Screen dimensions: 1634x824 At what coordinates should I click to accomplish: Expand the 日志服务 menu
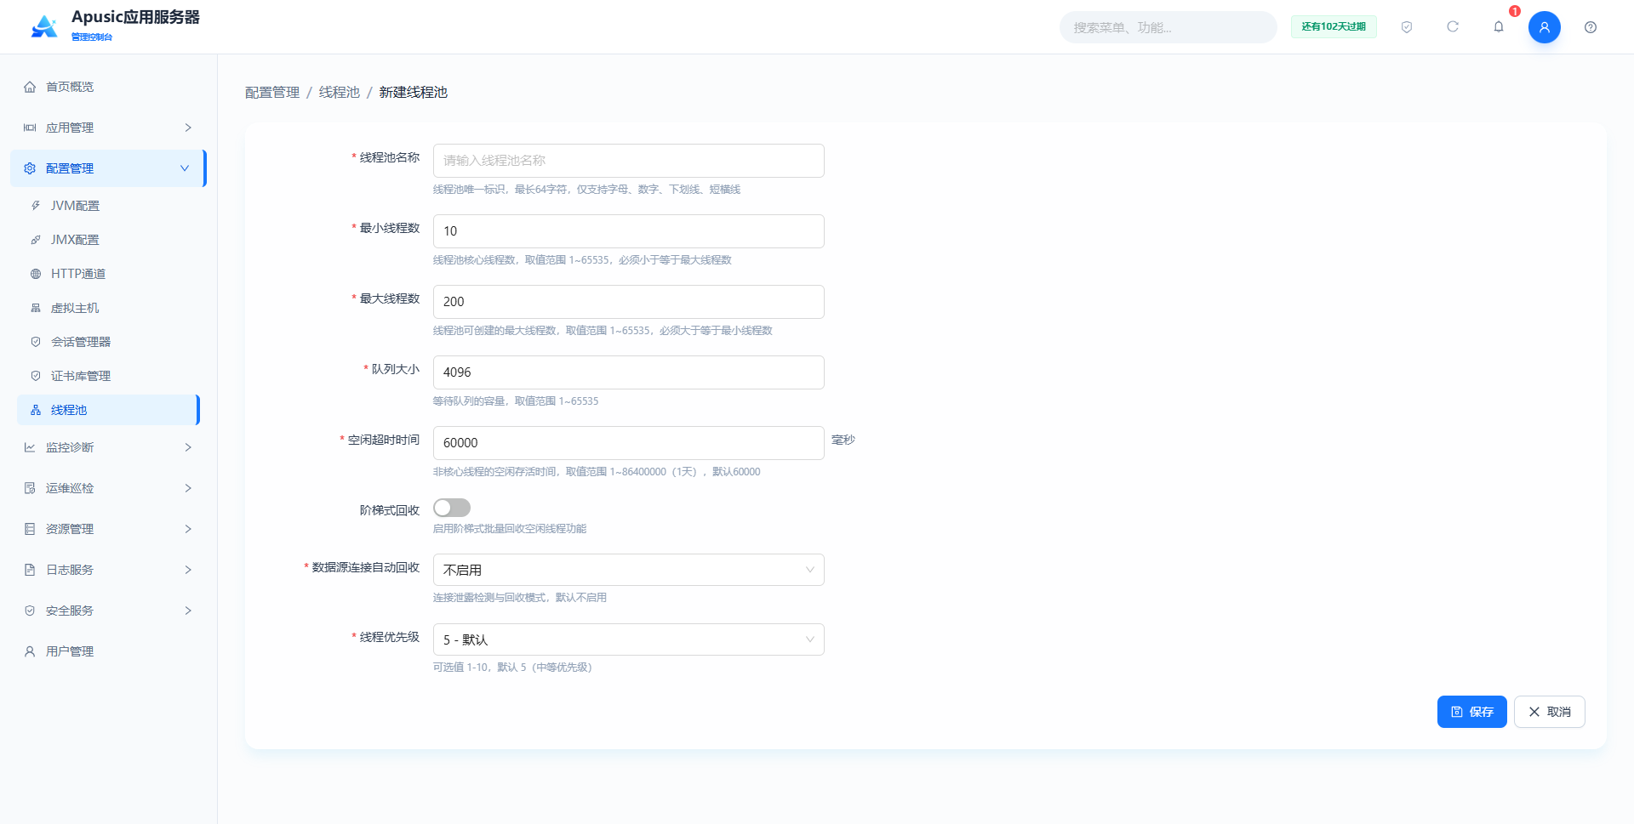[108, 570]
